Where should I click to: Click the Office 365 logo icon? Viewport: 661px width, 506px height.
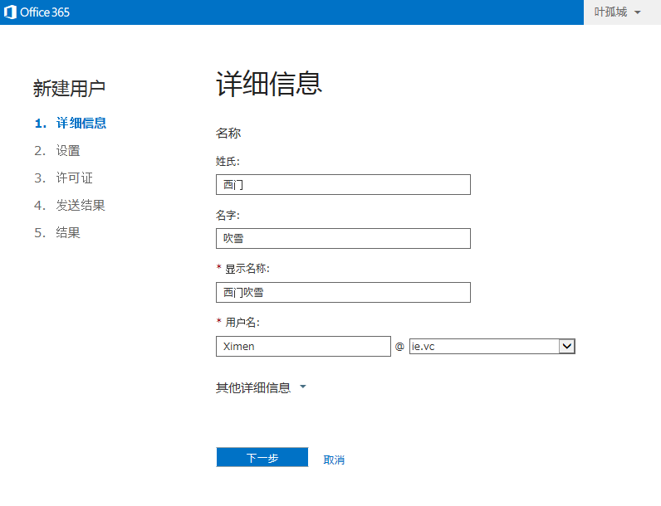click(x=12, y=12)
